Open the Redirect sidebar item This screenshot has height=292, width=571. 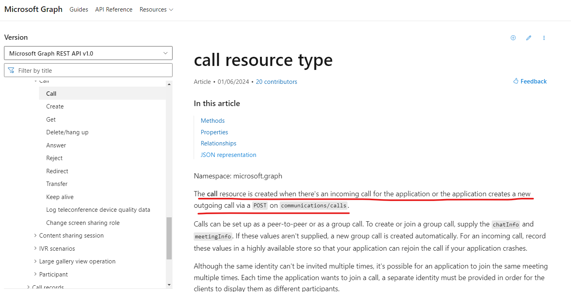pyautogui.click(x=57, y=171)
